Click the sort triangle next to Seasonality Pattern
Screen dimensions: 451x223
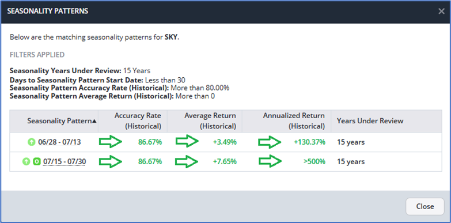tap(94, 122)
